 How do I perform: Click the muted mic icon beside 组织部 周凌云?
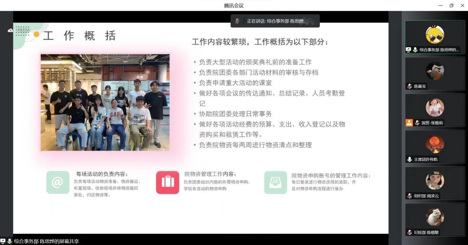(x=409, y=196)
